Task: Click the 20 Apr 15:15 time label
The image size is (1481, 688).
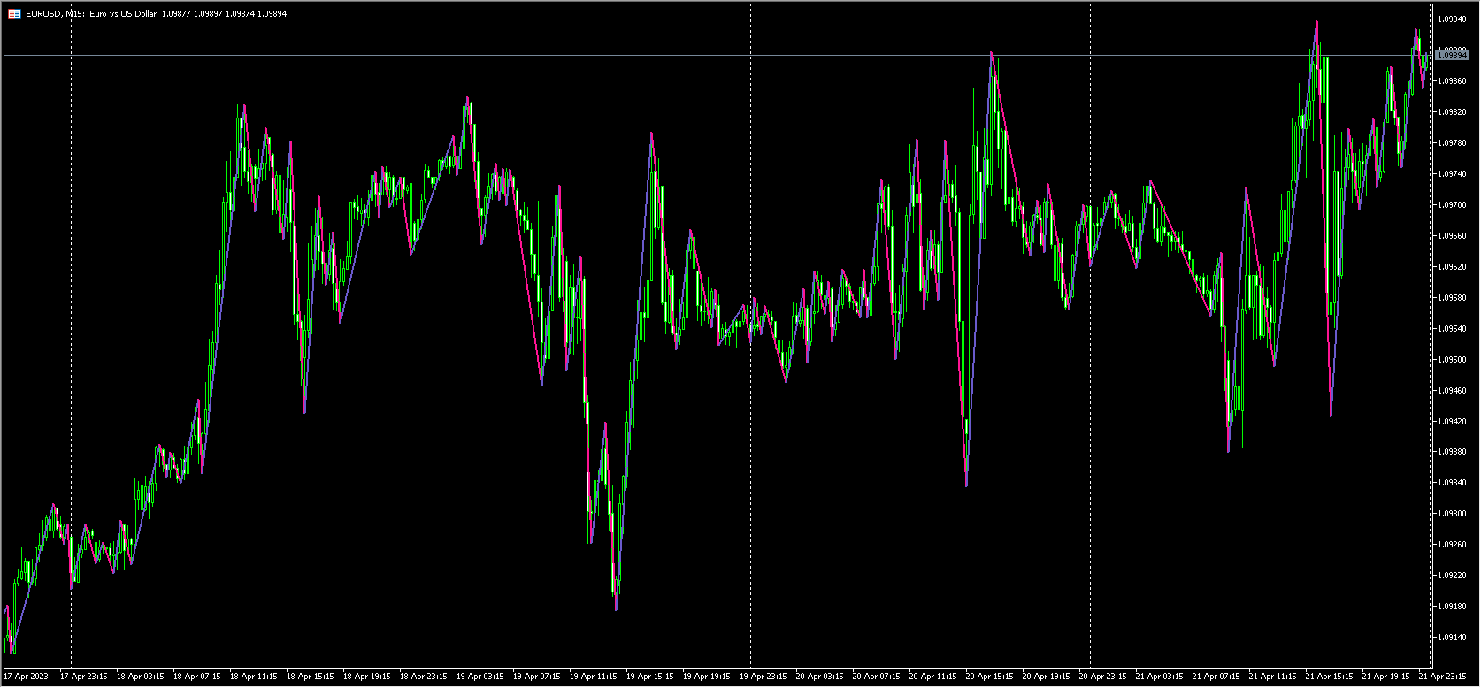Action: [990, 677]
